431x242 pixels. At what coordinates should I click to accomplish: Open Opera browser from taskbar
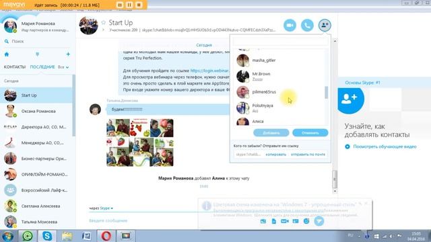pos(106,236)
